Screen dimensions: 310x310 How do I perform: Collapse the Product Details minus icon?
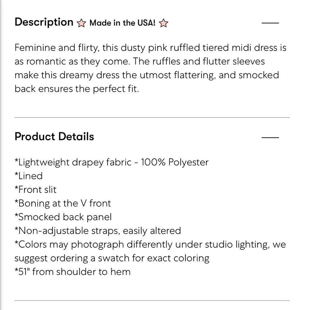click(270, 137)
